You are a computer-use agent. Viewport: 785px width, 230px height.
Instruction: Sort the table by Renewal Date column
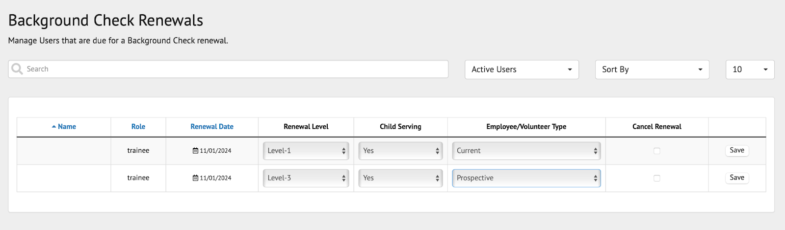[x=212, y=127]
